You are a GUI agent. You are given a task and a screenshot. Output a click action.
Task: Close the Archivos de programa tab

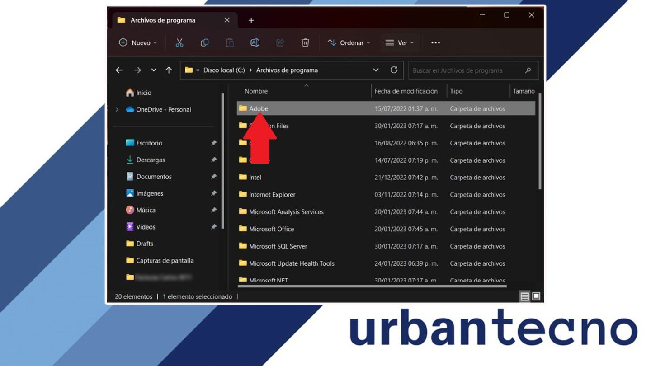point(227,20)
